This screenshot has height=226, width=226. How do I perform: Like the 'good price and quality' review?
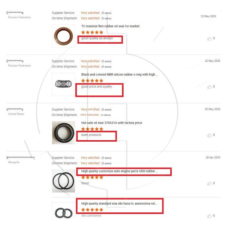point(209,87)
